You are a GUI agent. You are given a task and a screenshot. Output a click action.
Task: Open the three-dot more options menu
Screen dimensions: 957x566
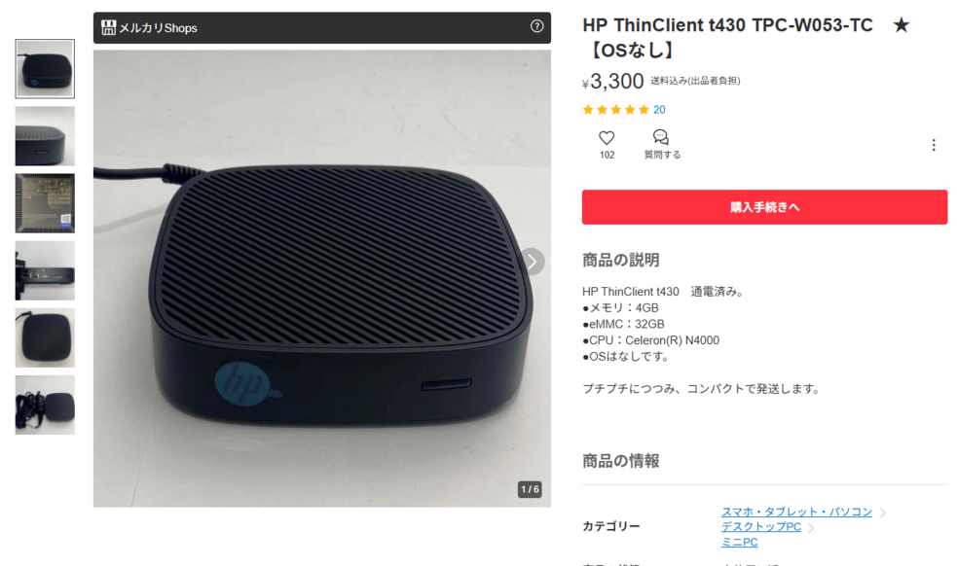[x=934, y=145]
